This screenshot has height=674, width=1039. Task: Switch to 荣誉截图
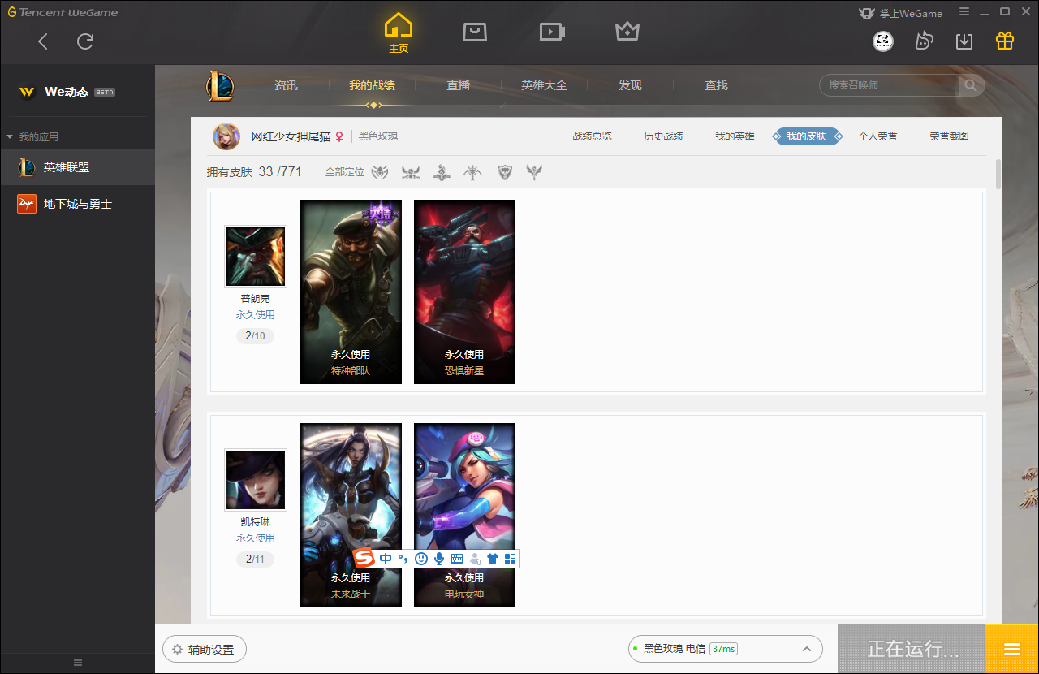click(949, 136)
